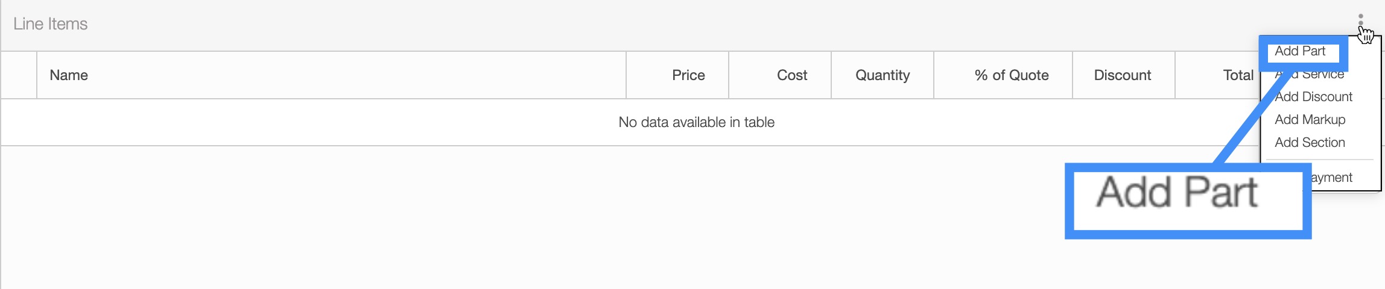The height and width of the screenshot is (289, 1385).
Task: Click the Discount column header
Action: pos(1122,75)
